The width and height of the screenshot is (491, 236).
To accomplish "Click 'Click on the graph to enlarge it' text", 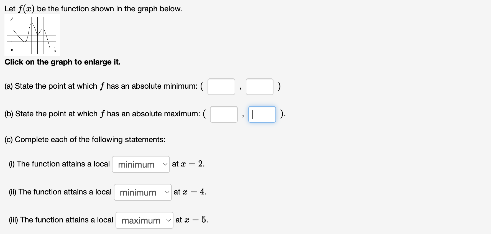I will 62,62.
